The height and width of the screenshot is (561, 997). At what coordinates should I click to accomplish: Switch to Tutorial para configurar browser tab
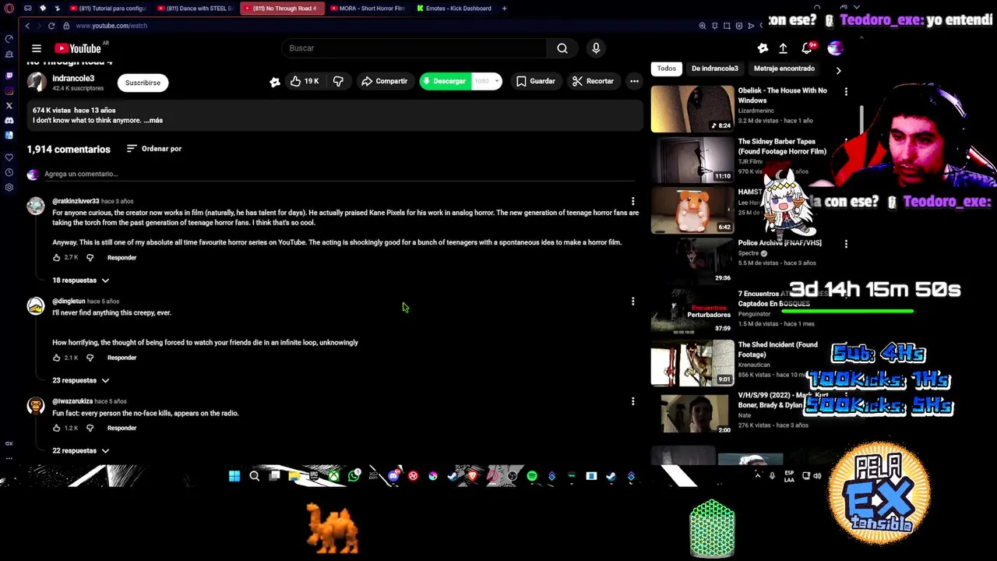[x=108, y=9]
